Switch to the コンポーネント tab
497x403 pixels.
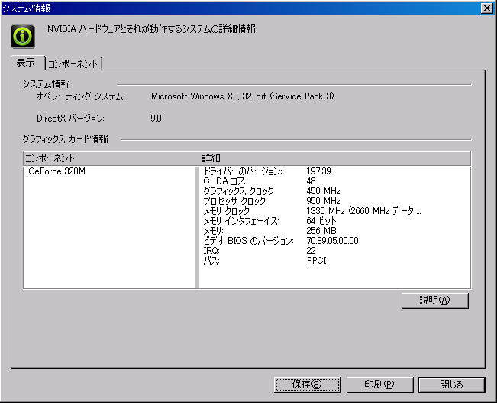(74, 64)
